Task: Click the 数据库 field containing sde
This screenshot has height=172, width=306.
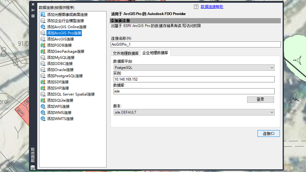Action: click(x=194, y=91)
